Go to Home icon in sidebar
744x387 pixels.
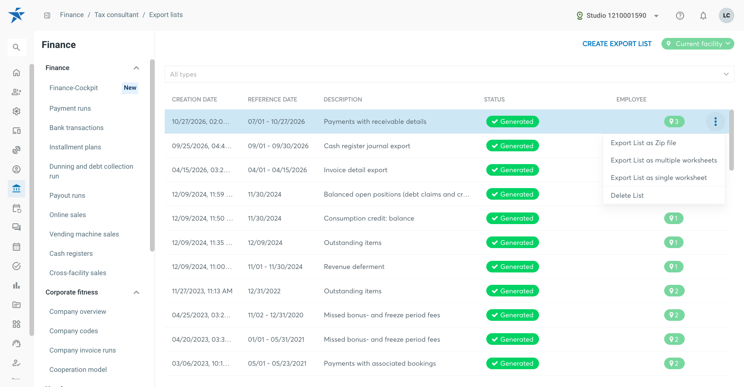click(16, 73)
